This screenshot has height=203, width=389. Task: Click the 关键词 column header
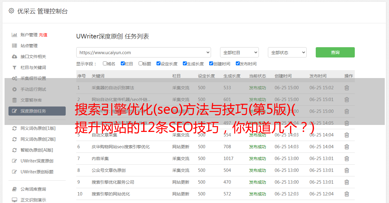coord(98,76)
